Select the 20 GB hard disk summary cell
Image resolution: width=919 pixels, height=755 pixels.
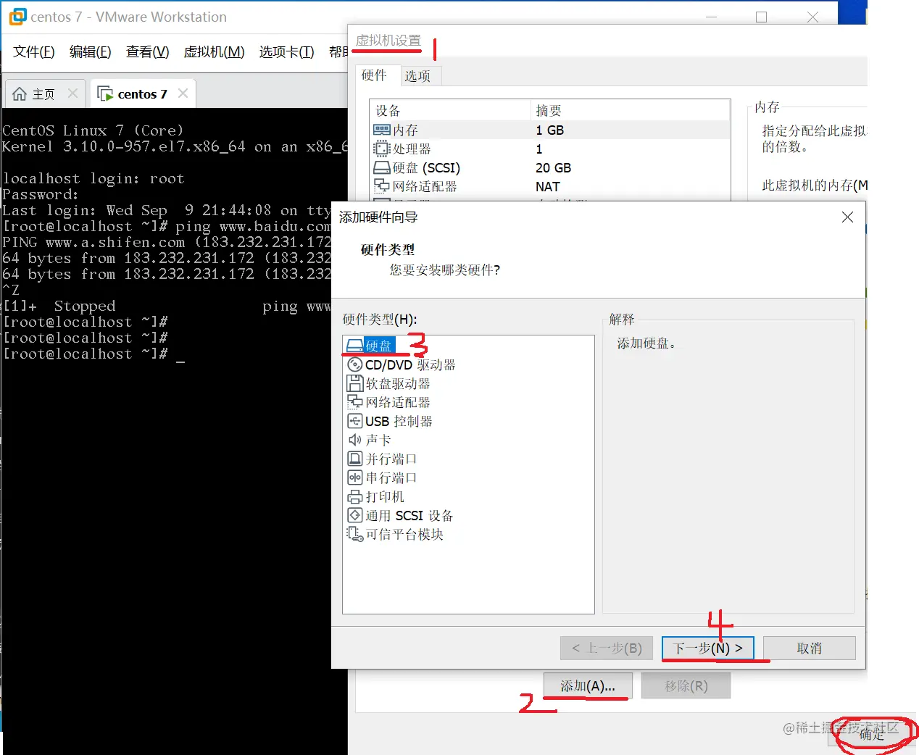[x=554, y=167]
